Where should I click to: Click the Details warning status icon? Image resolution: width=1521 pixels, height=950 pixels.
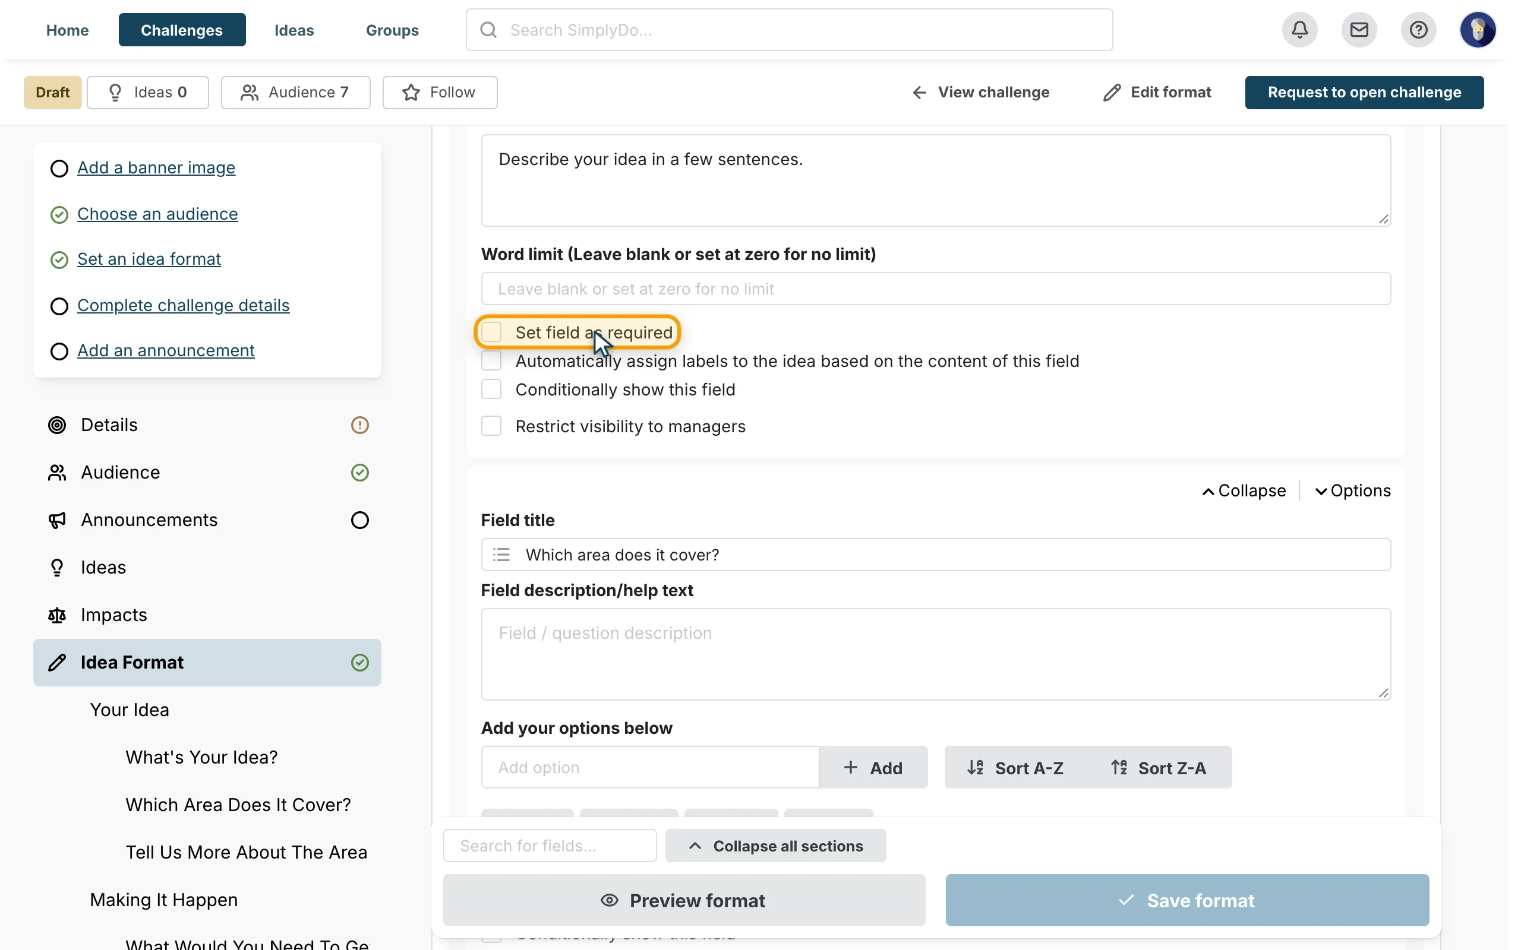coord(359,425)
